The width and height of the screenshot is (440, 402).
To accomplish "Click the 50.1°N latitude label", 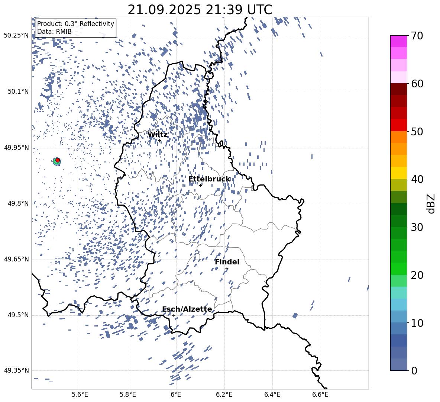I will pos(18,91).
